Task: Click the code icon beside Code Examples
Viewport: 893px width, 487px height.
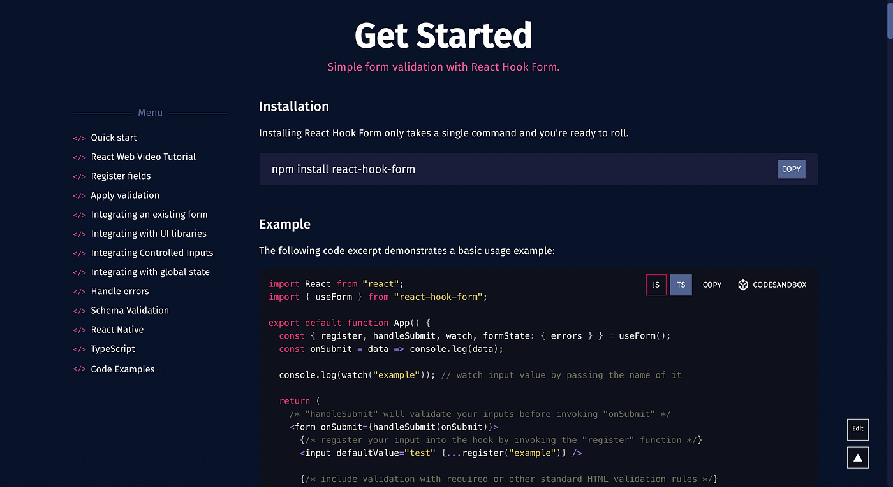Action: (x=79, y=369)
